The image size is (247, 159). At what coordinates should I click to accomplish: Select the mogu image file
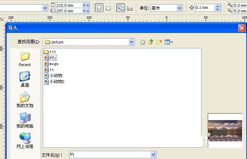tap(51, 64)
